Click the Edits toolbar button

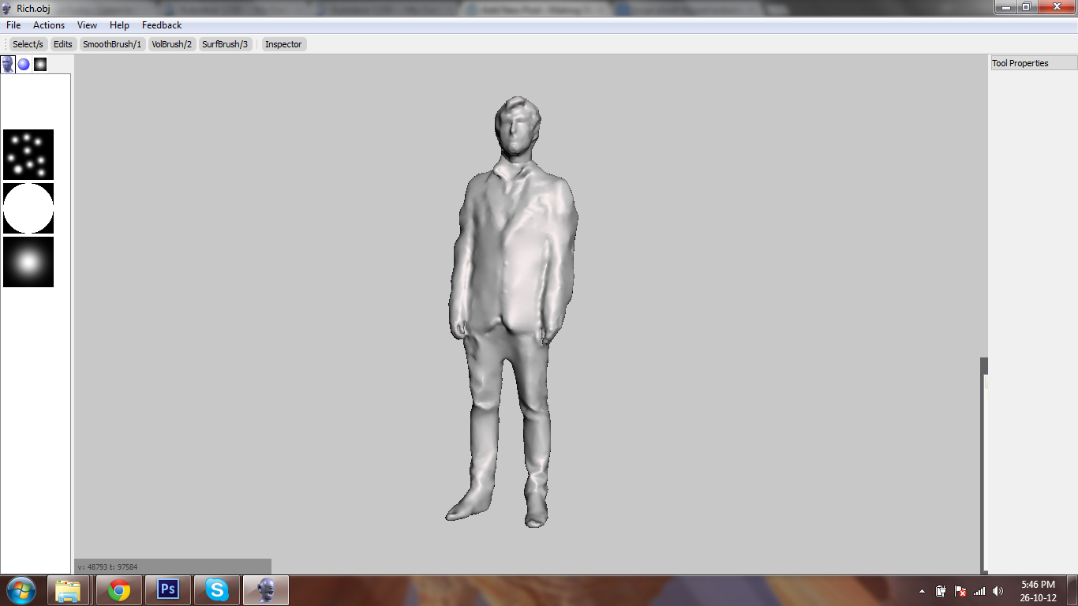[63, 44]
